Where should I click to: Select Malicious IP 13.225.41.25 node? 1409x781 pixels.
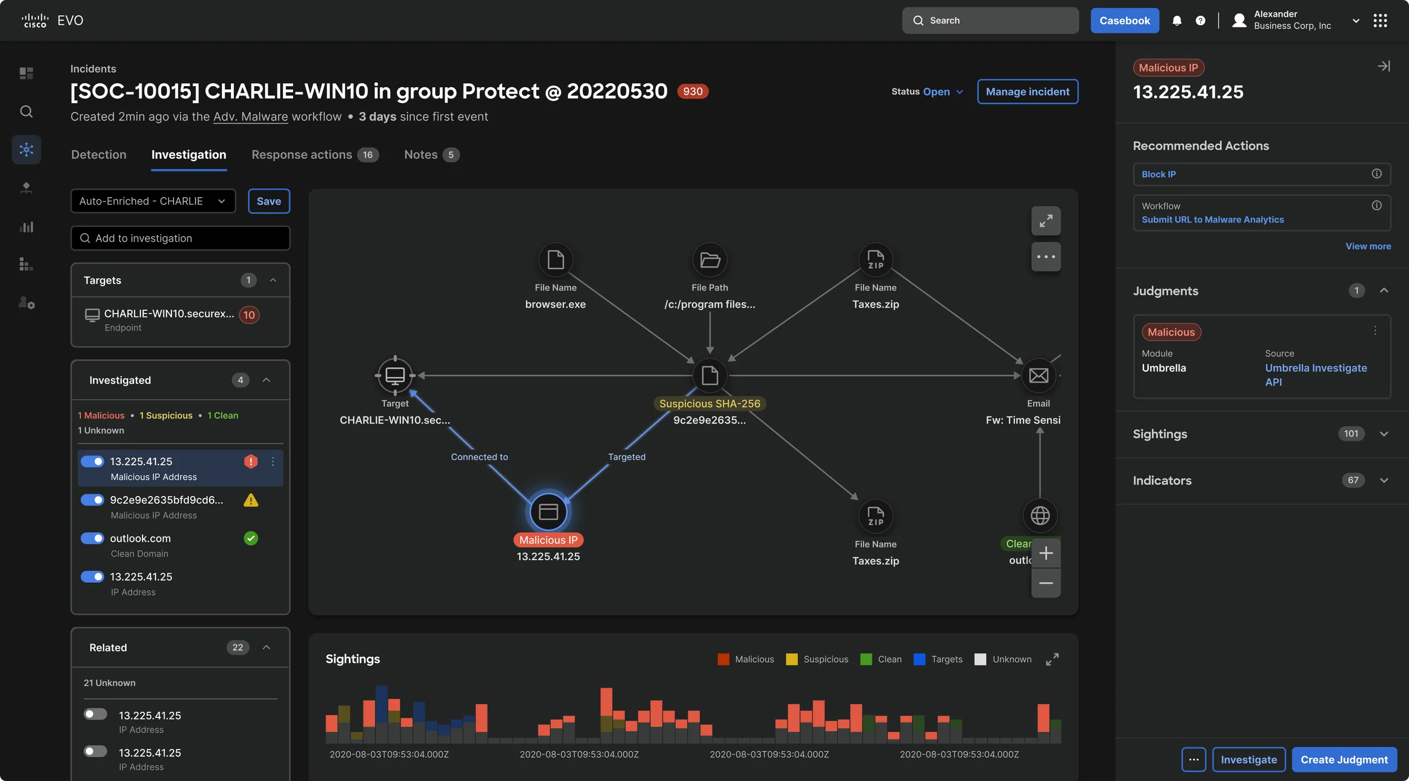pyautogui.click(x=548, y=512)
